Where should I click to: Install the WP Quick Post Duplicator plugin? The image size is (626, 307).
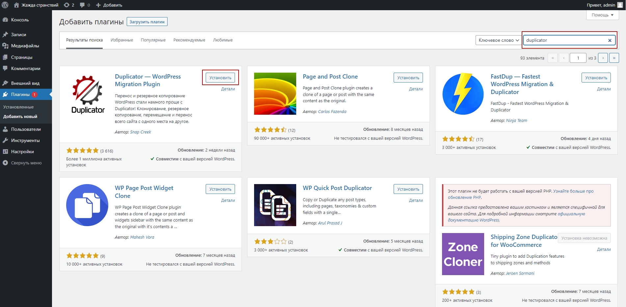pyautogui.click(x=408, y=189)
